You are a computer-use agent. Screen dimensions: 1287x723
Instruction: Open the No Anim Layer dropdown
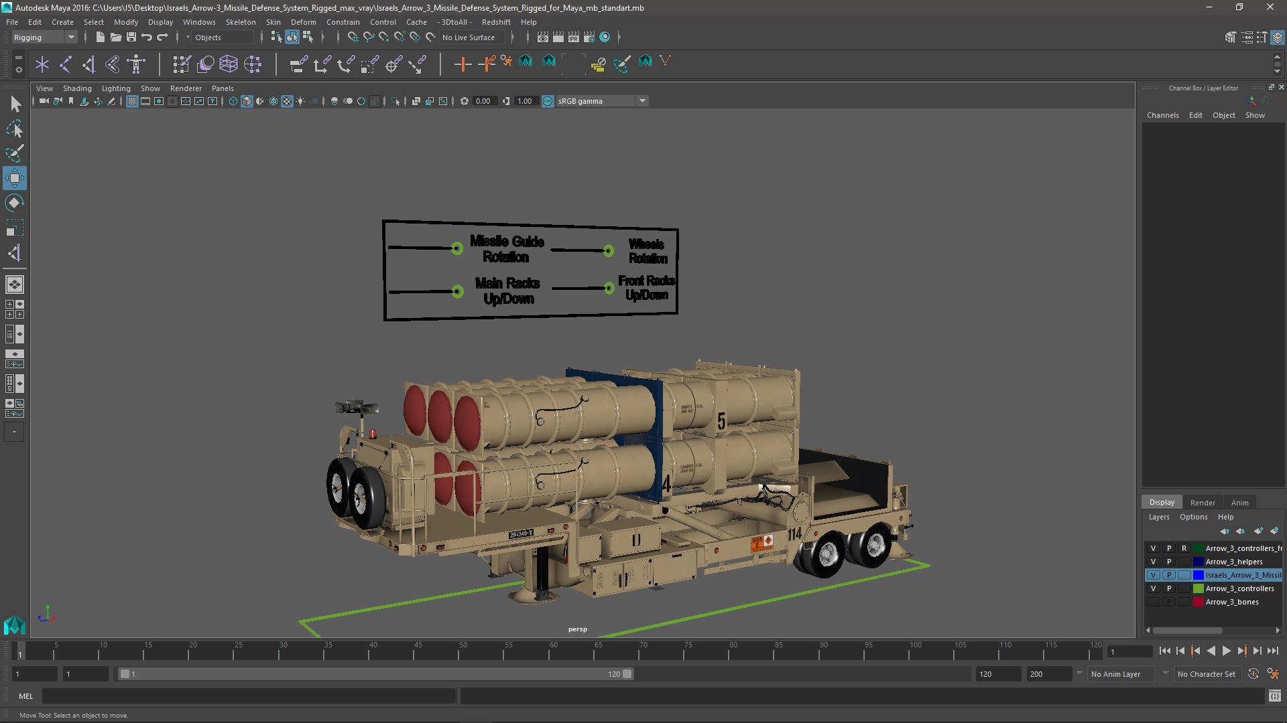1121,674
